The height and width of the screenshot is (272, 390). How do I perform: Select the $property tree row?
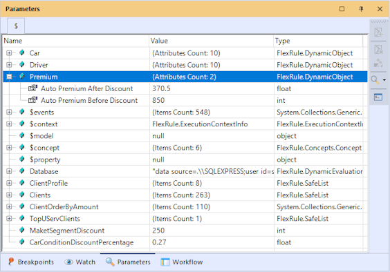point(185,159)
